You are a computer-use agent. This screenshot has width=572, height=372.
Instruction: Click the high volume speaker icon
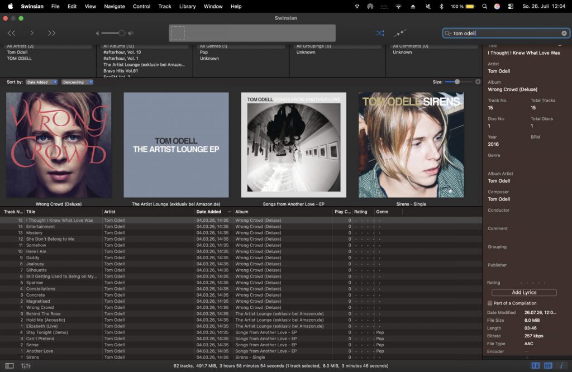pyautogui.click(x=131, y=33)
